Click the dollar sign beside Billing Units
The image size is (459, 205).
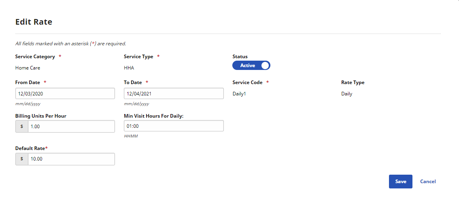[22, 126]
